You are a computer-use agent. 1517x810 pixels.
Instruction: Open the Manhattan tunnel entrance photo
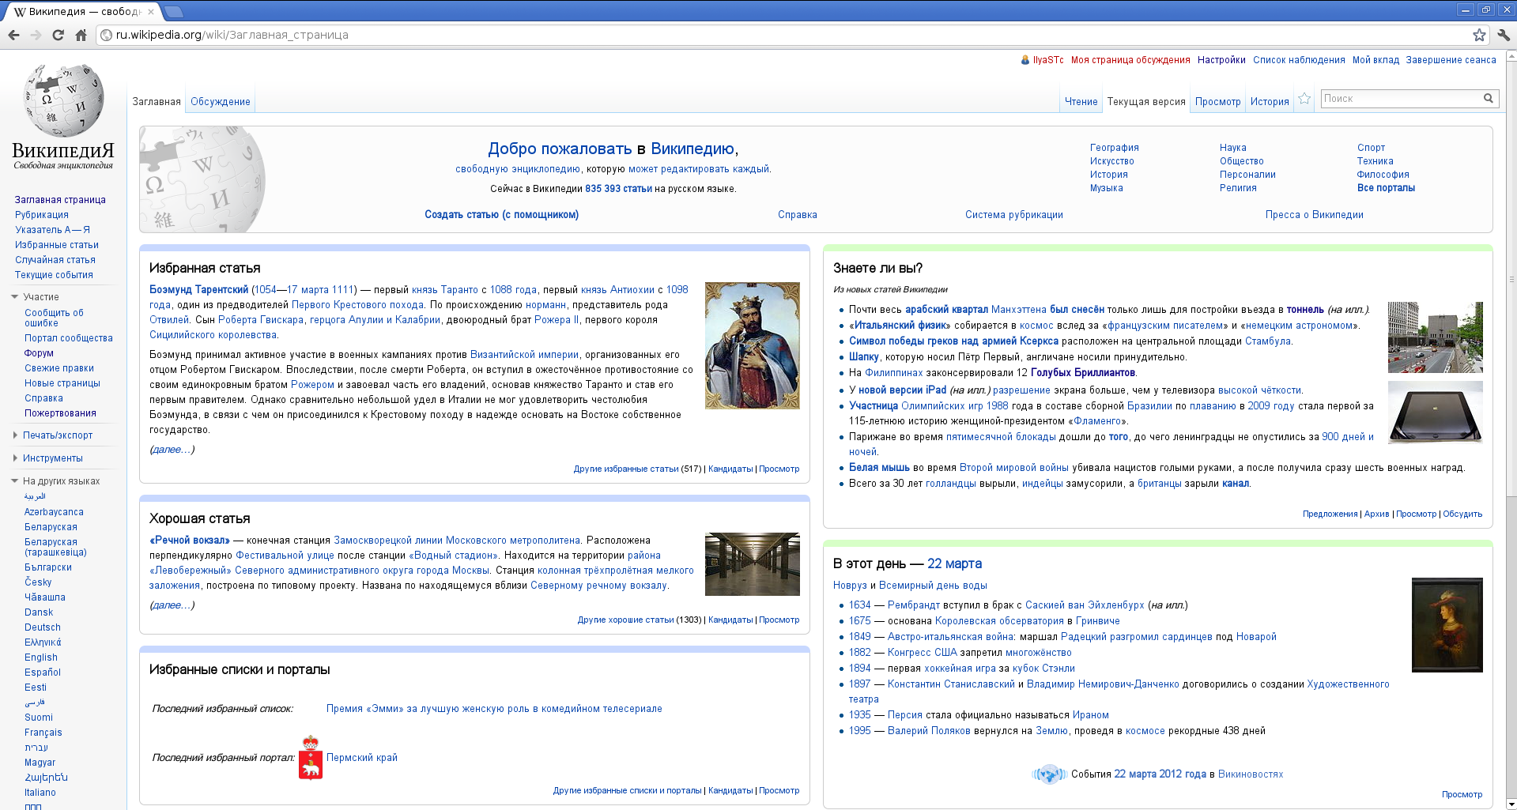tap(1435, 337)
